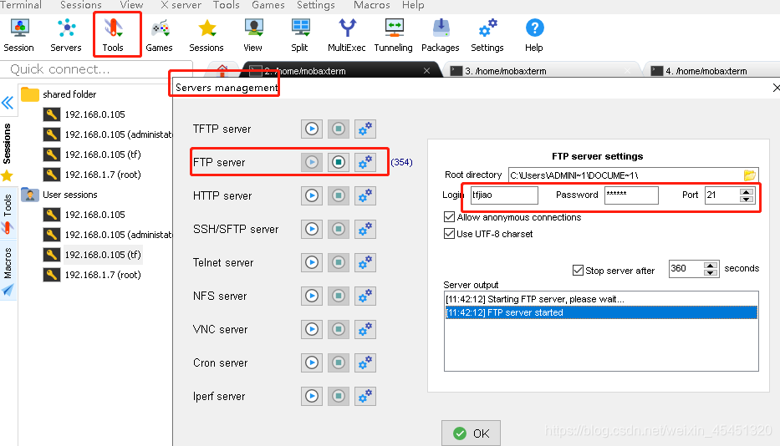Switch to tab 4. /home/mobaxterm
This screenshot has height=446, width=780.
(706, 71)
